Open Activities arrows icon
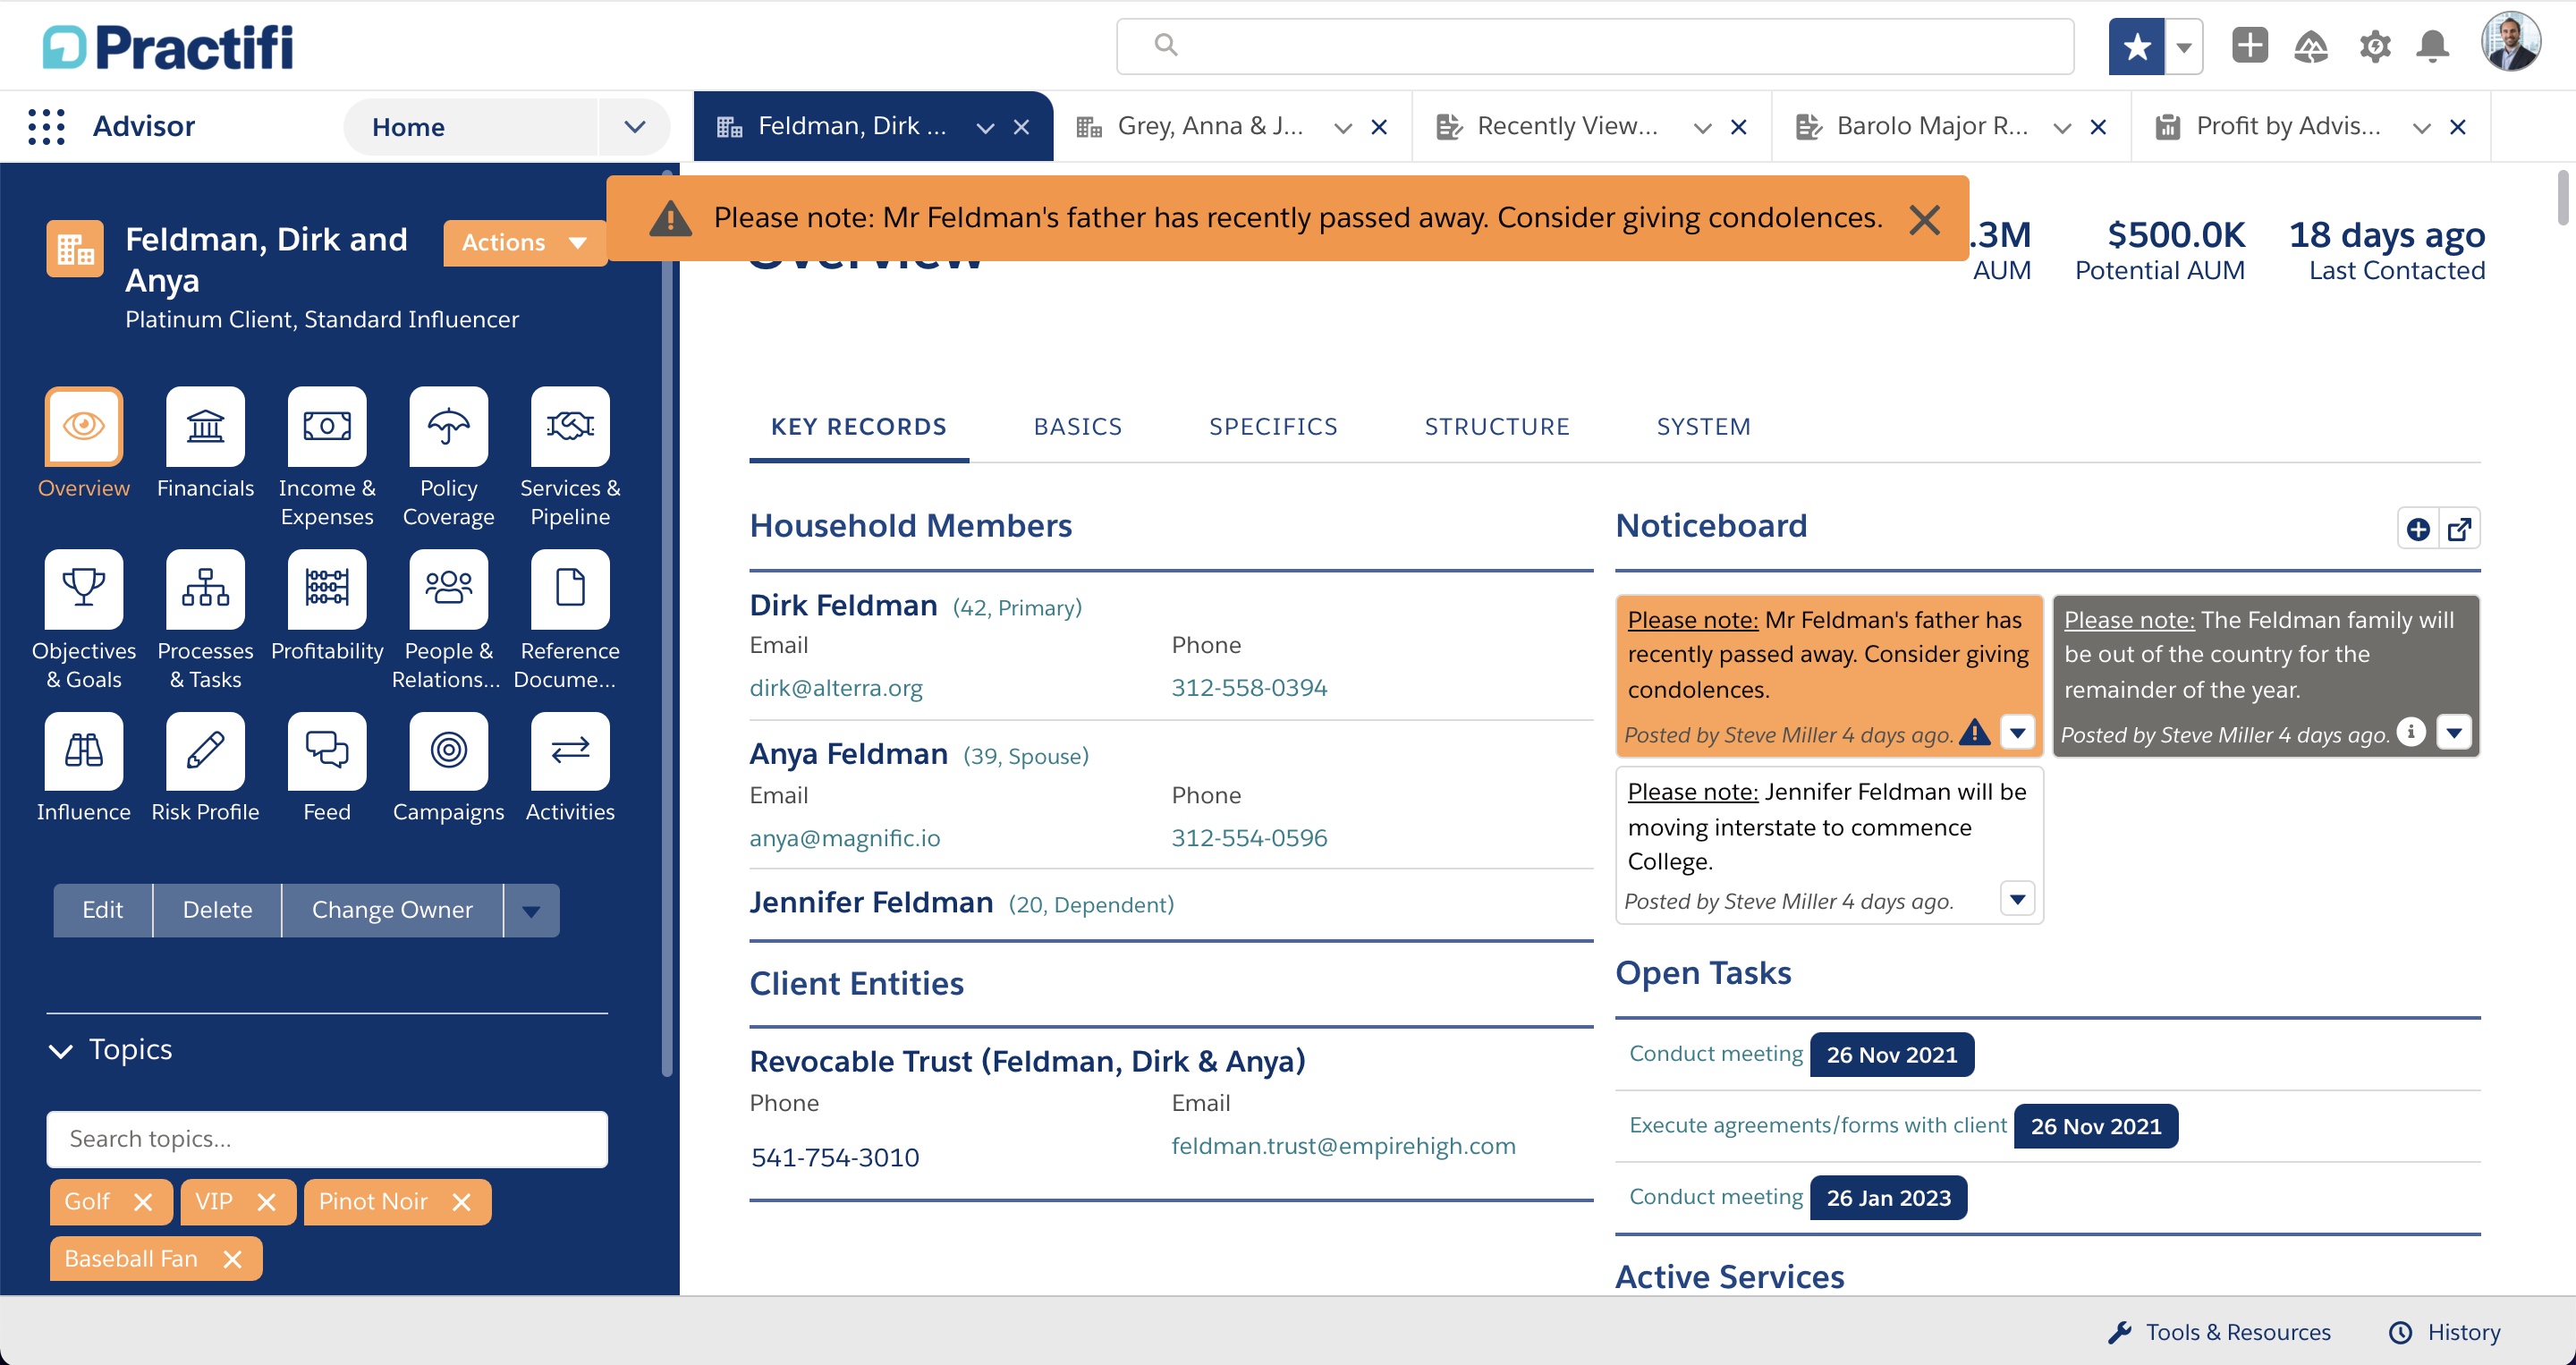This screenshot has width=2576, height=1365. point(570,750)
